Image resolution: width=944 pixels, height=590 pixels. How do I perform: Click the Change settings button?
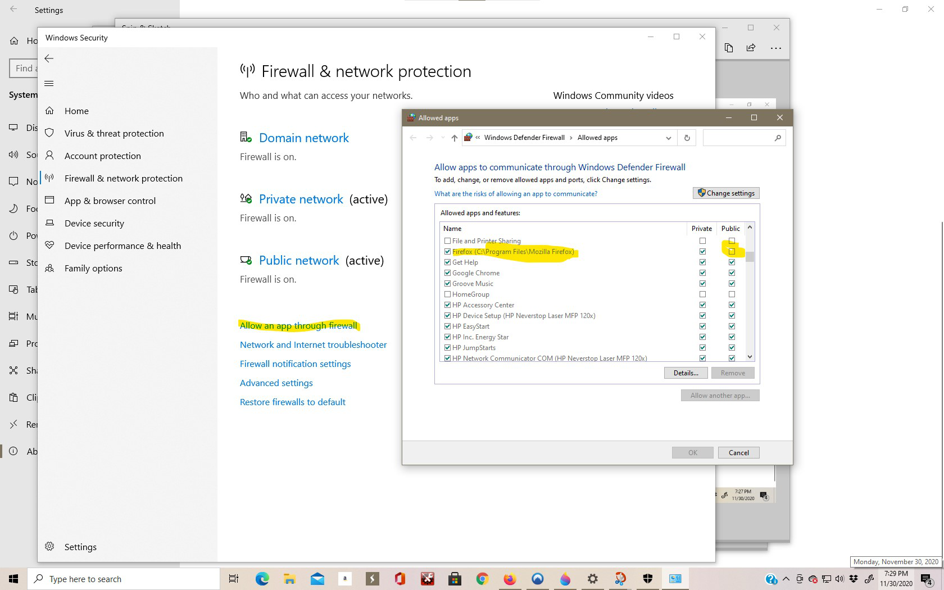tap(726, 193)
